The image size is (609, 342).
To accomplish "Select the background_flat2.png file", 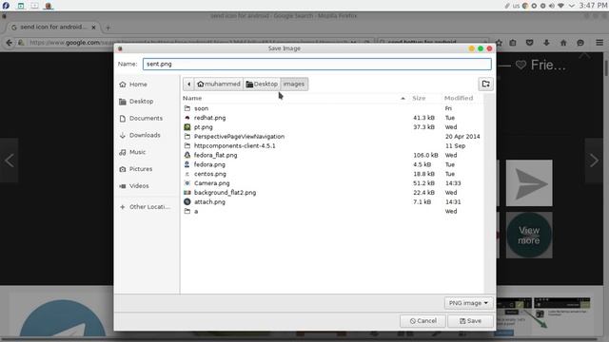I will tap(333, 192).
